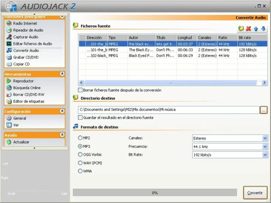The width and height of the screenshot is (271, 203).
Task: Move file down with blue down arrow
Action: (263, 29)
